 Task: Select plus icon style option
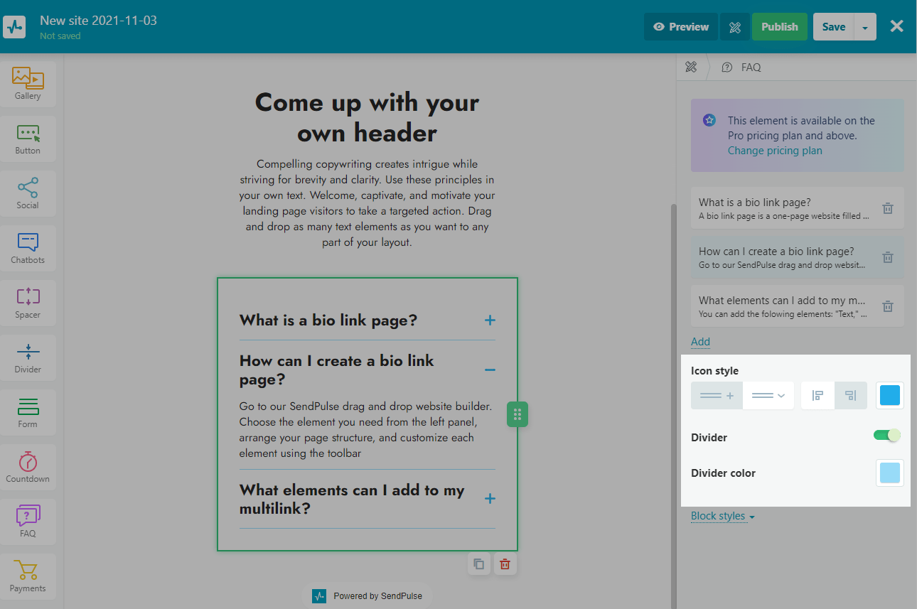pos(717,396)
